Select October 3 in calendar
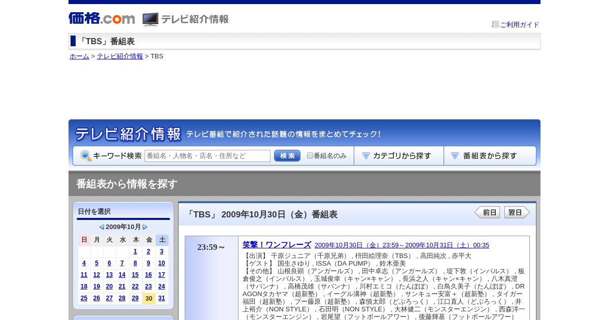The image size is (609, 320). [162, 251]
